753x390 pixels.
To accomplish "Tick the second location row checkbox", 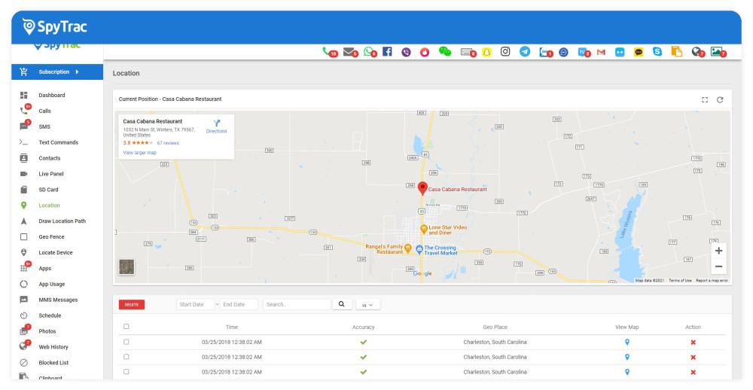I will (127, 357).
